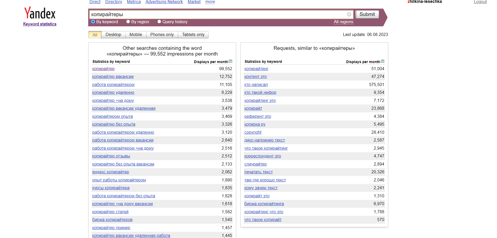Select the By region radio button
The height and width of the screenshot is (238, 497).
coord(128,22)
